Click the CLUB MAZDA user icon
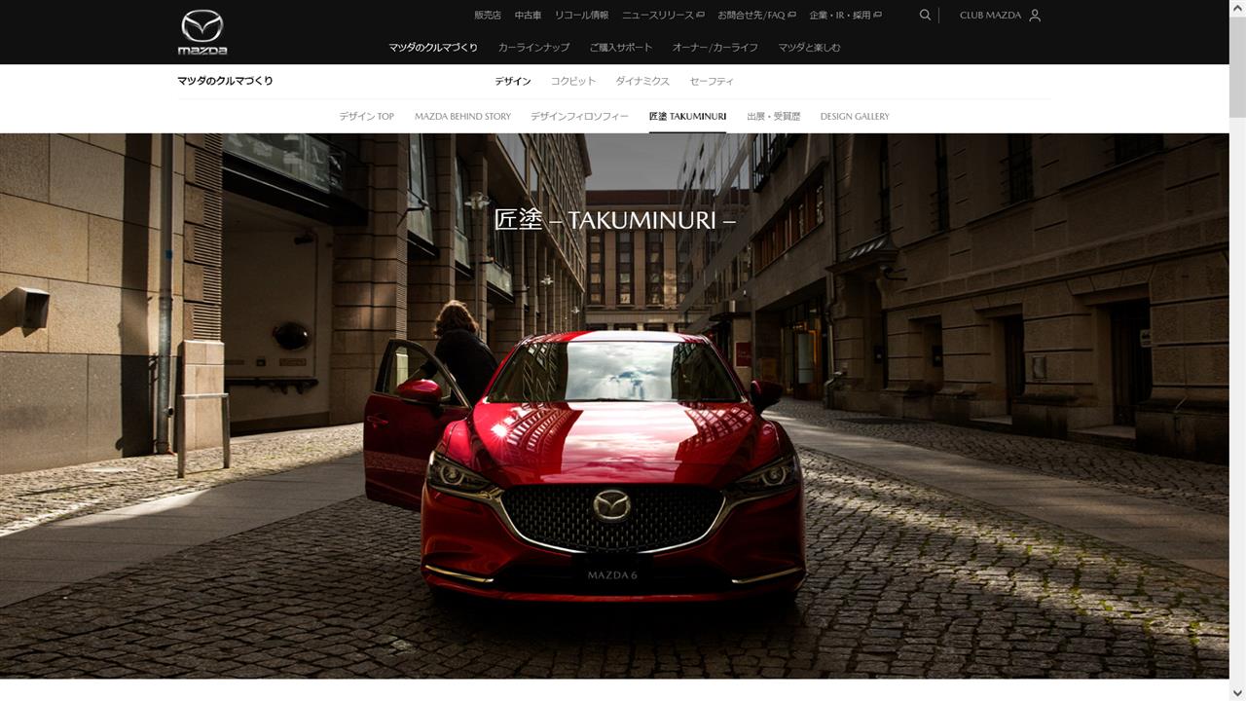The width and height of the screenshot is (1246, 701). tap(1035, 16)
